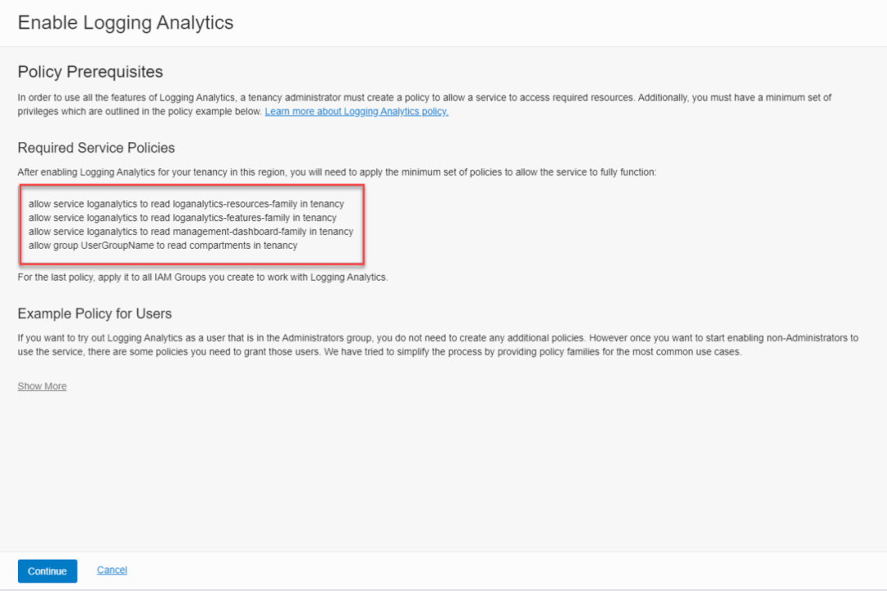Screen dimensions: 887x591
Task: Click the management-dashboard-family policy line
Action: coord(191,231)
